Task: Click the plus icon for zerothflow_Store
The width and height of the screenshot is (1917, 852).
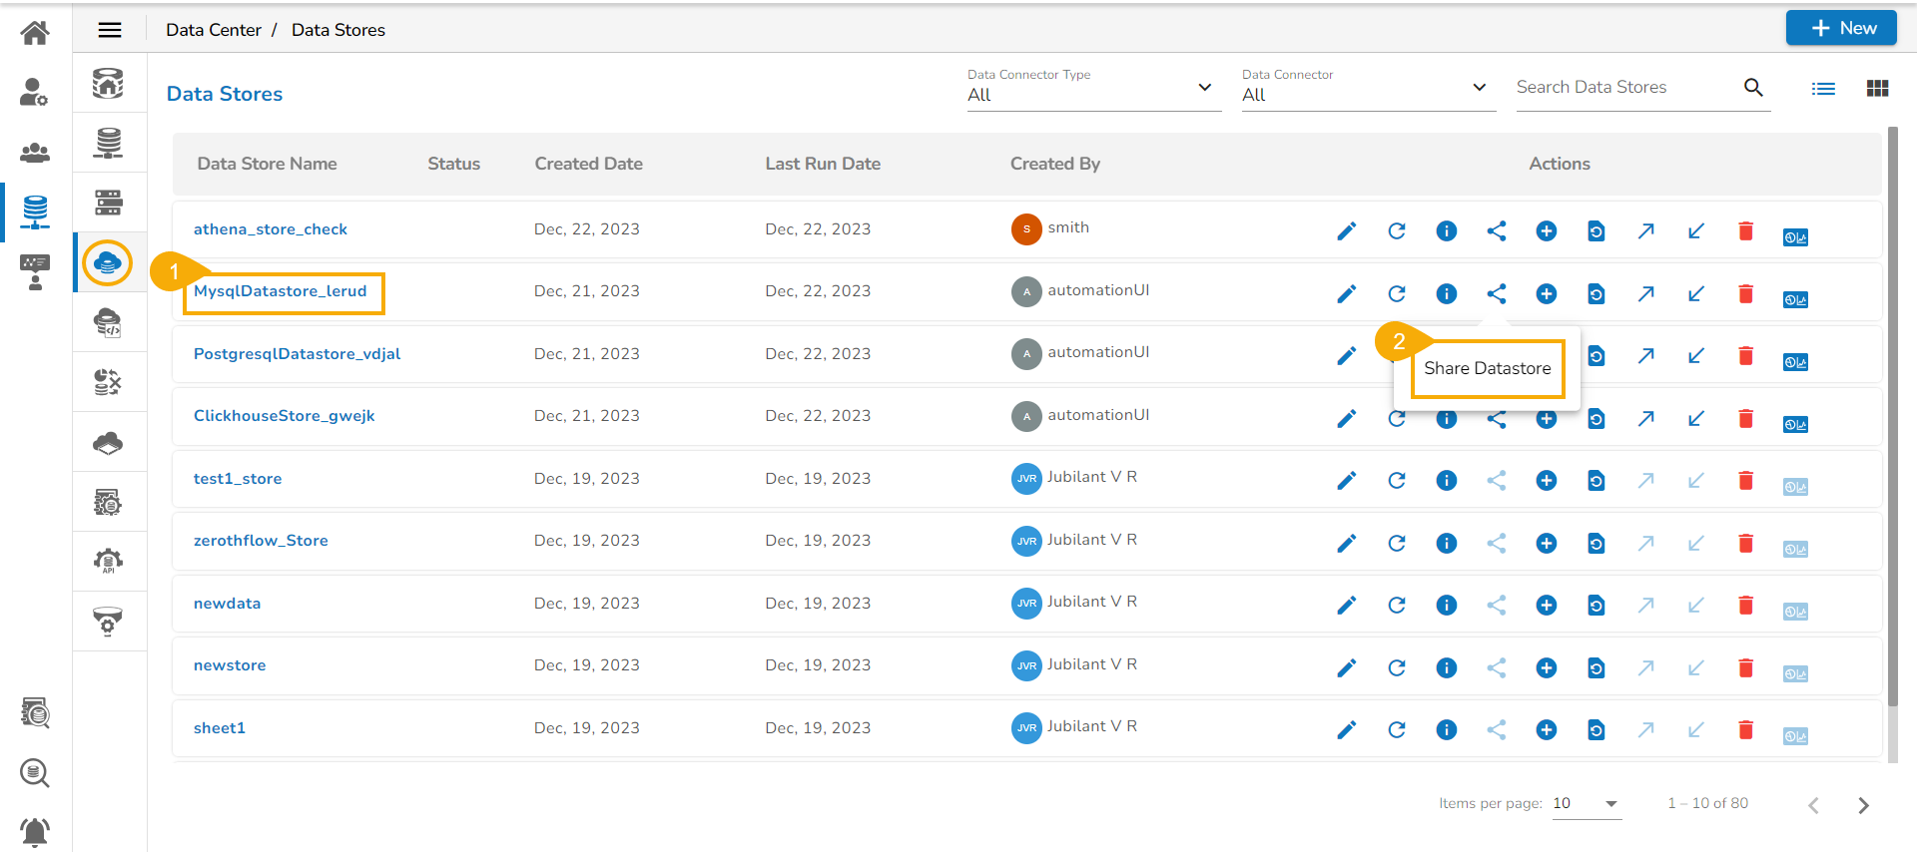Action: (x=1546, y=543)
